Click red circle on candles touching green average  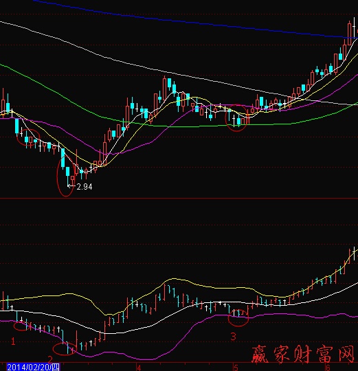click(x=237, y=118)
